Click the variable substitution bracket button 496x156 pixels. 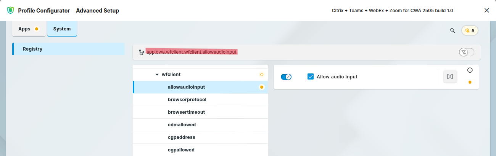[450, 76]
